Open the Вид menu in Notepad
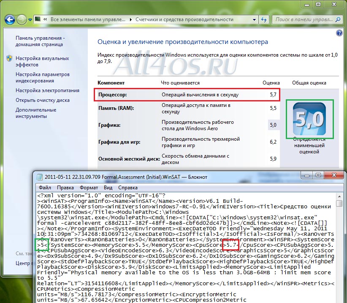Image resolution: width=347 pixels, height=303 pixels. click(x=108, y=188)
